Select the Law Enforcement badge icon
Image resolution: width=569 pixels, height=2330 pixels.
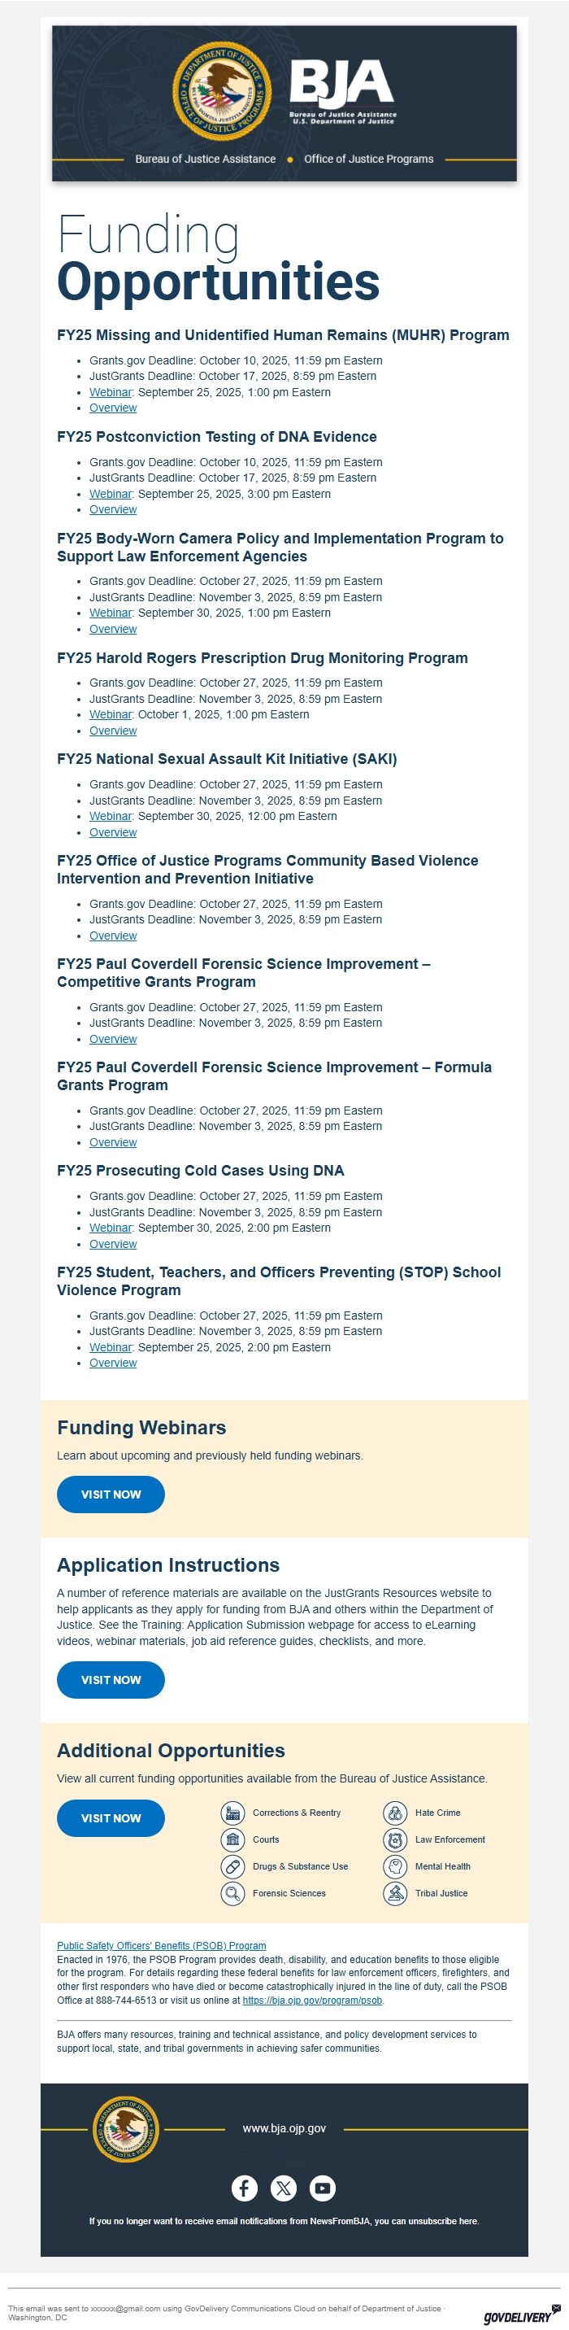[395, 1839]
